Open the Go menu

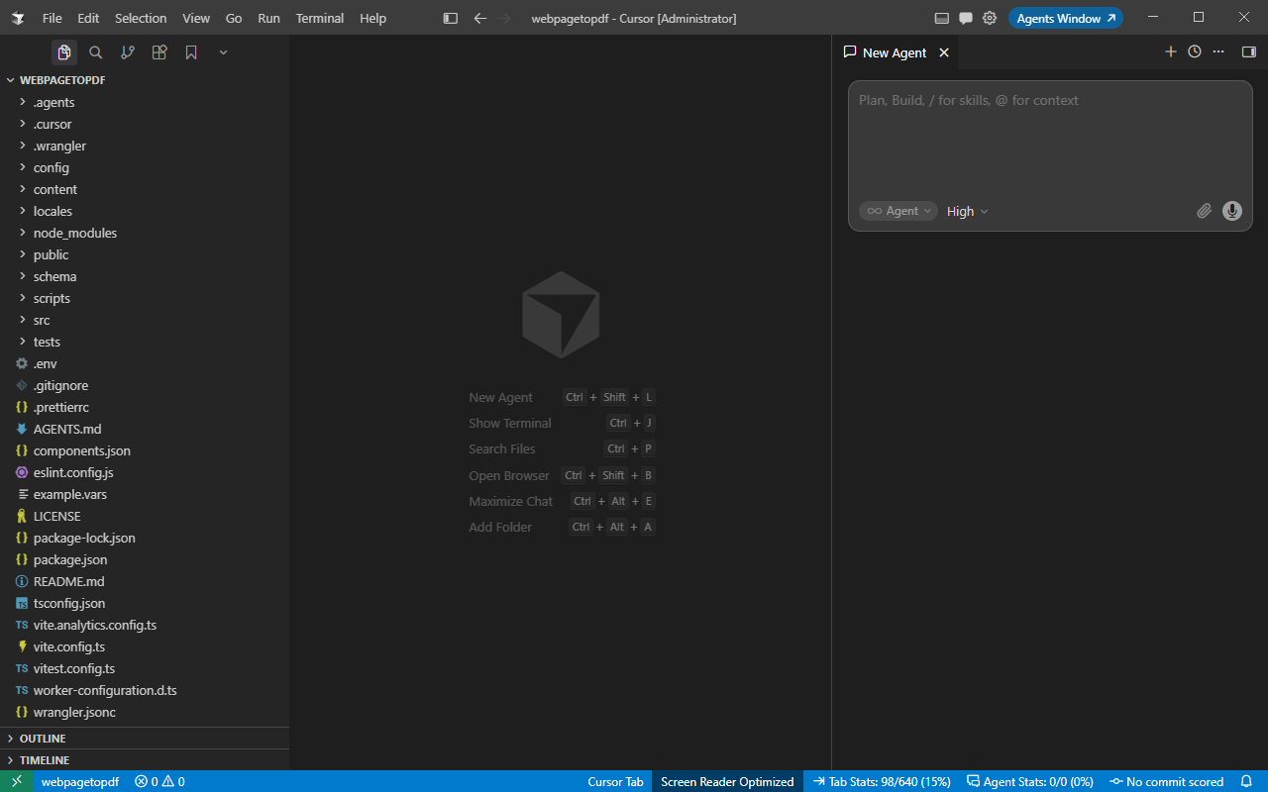(x=234, y=18)
